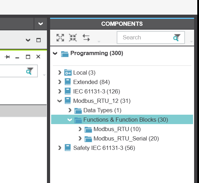Select the Programming (300) heading text
The height and width of the screenshot is (183, 199).
pyautogui.click(x=97, y=53)
